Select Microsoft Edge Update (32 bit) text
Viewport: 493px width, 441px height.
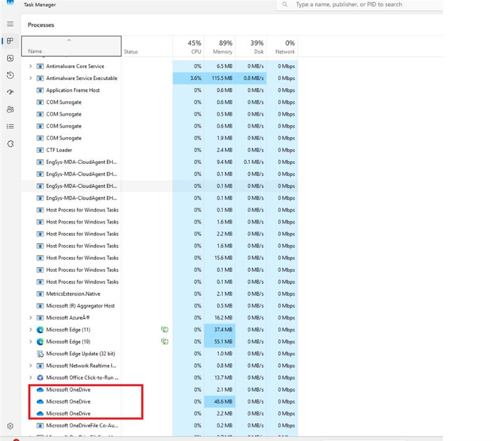coord(81,354)
